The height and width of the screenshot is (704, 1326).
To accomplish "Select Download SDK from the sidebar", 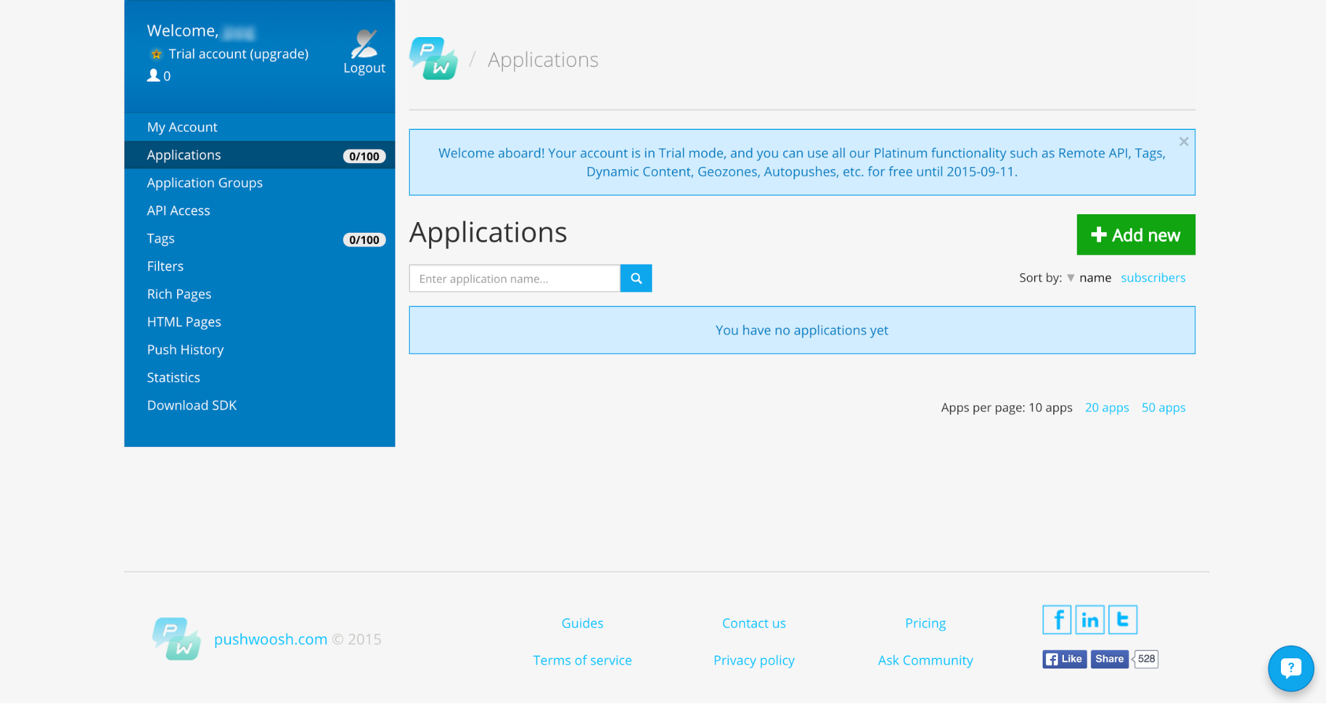I will tap(192, 404).
